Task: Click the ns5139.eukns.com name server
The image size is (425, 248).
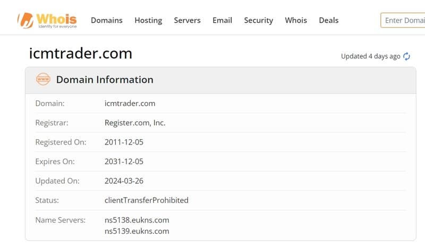Action: (137, 231)
